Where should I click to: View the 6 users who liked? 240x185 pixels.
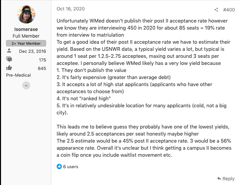(71, 166)
